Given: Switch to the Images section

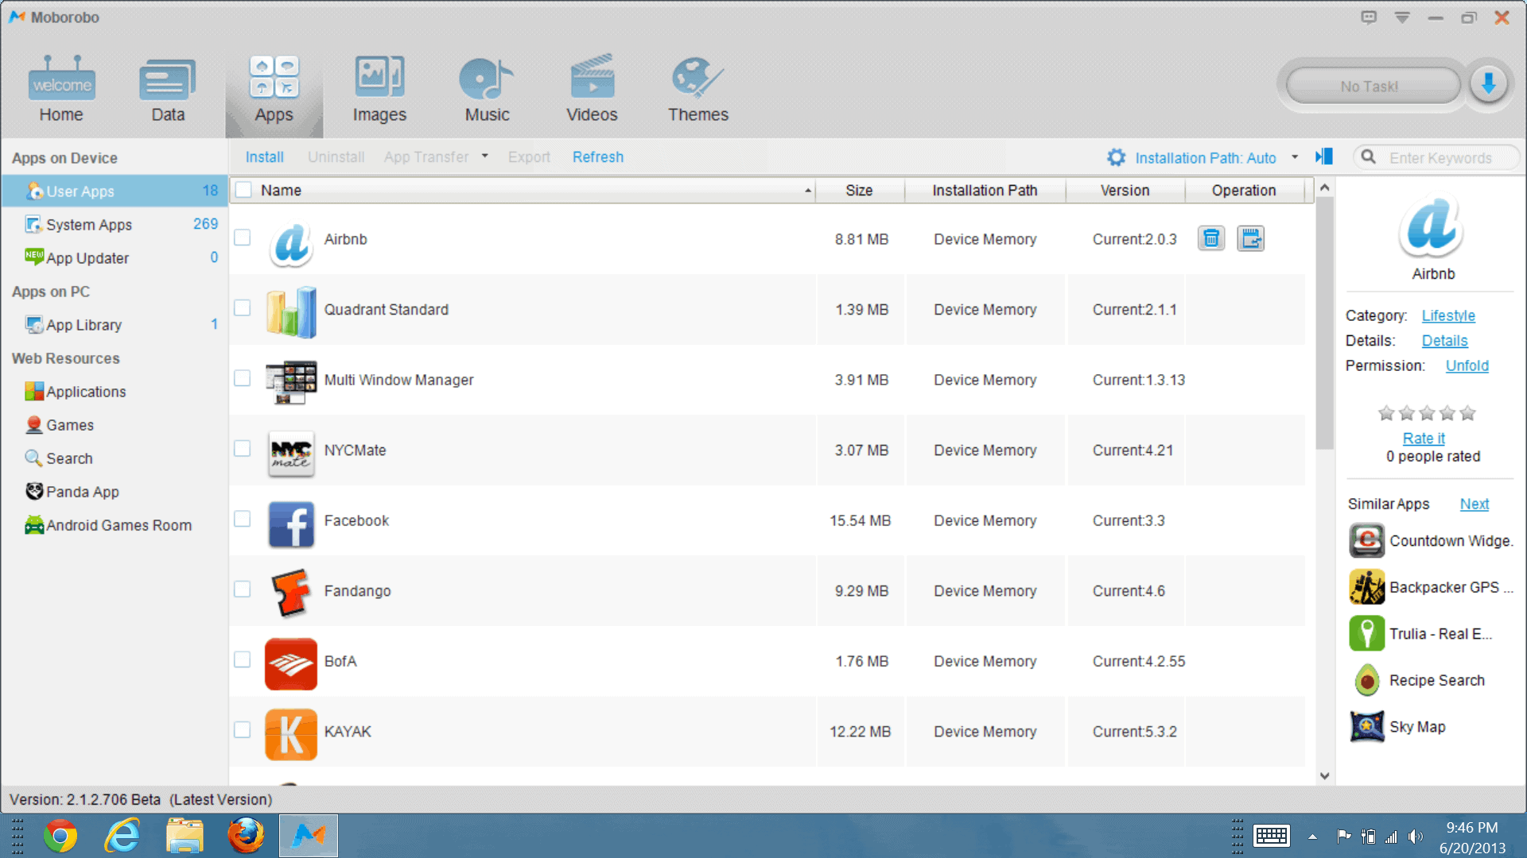Looking at the screenshot, I should [379, 88].
